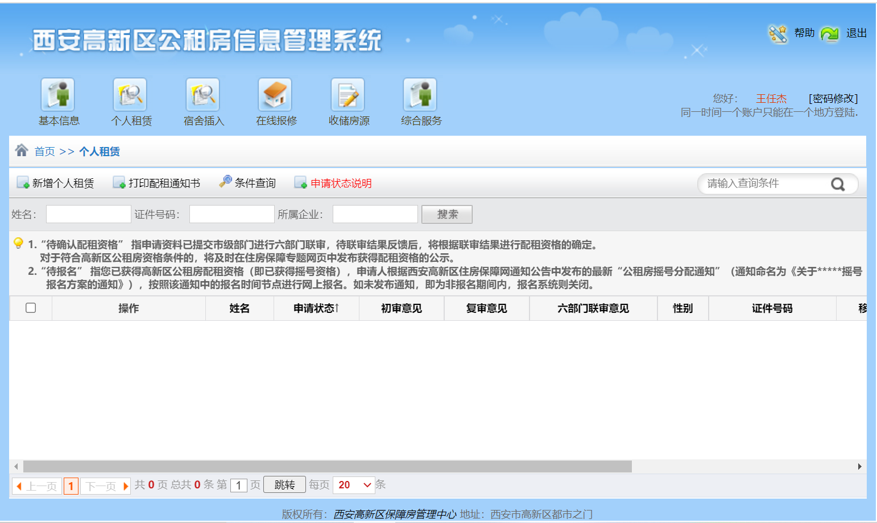Select 收储房源 menu label
This screenshot has height=523, width=877.
pyautogui.click(x=349, y=121)
